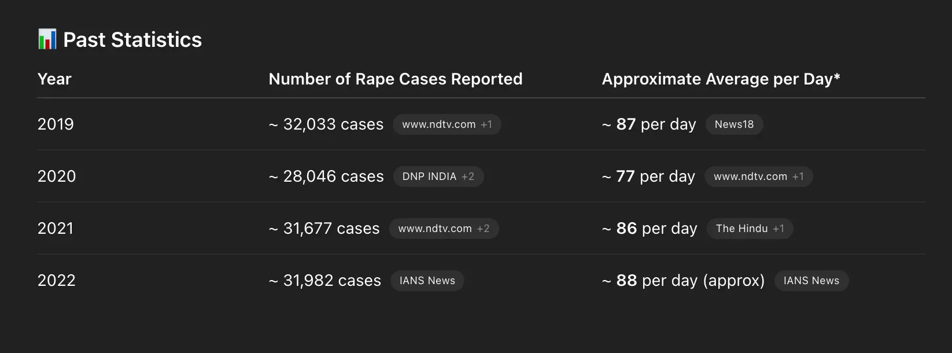Select the 2019 year cell
This screenshot has width=952, height=353.
tap(56, 124)
